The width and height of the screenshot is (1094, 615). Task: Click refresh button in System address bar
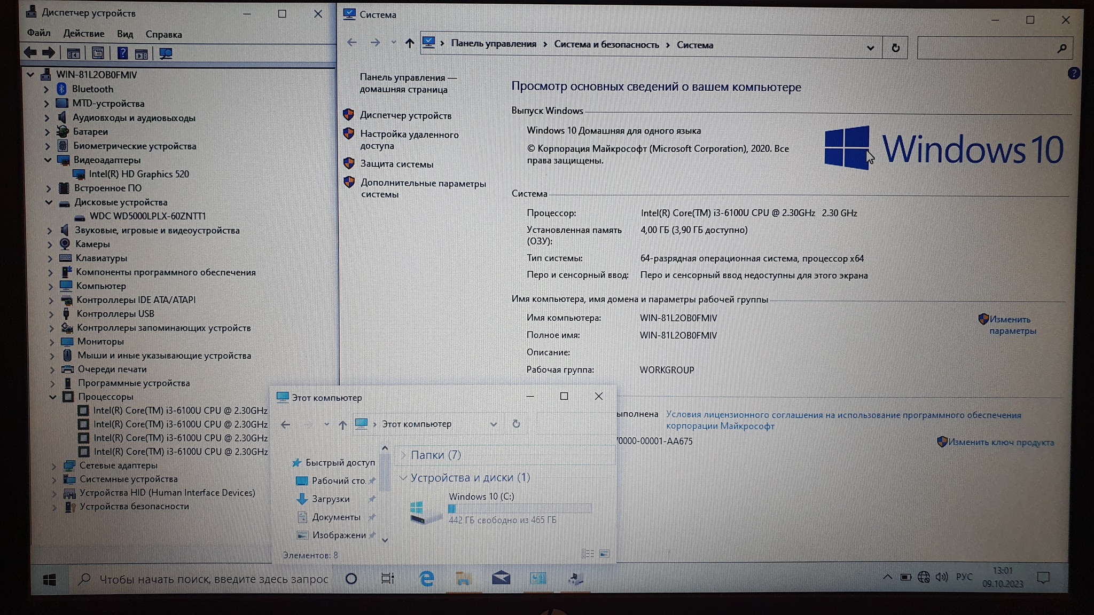[895, 48]
